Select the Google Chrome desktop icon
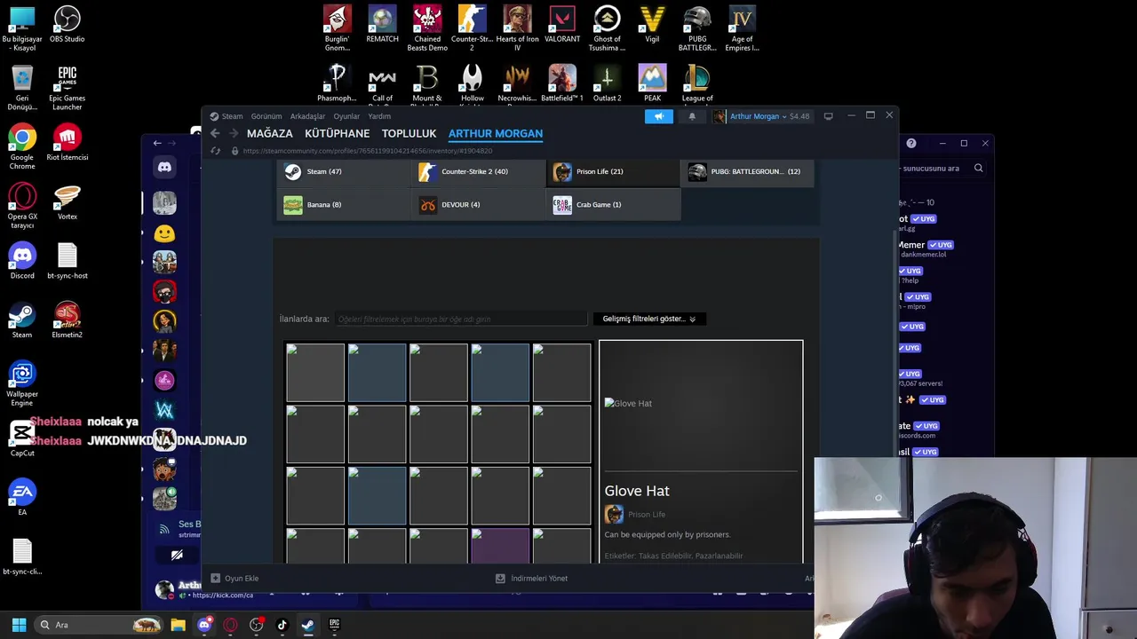 click(x=22, y=146)
